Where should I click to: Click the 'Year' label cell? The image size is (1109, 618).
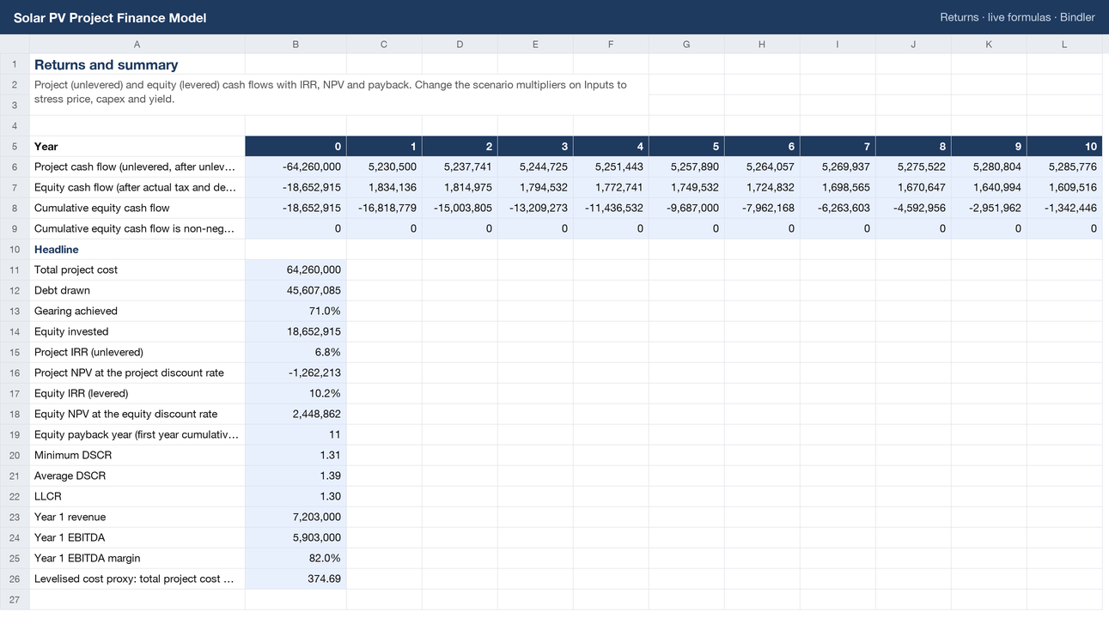pyautogui.click(x=137, y=146)
